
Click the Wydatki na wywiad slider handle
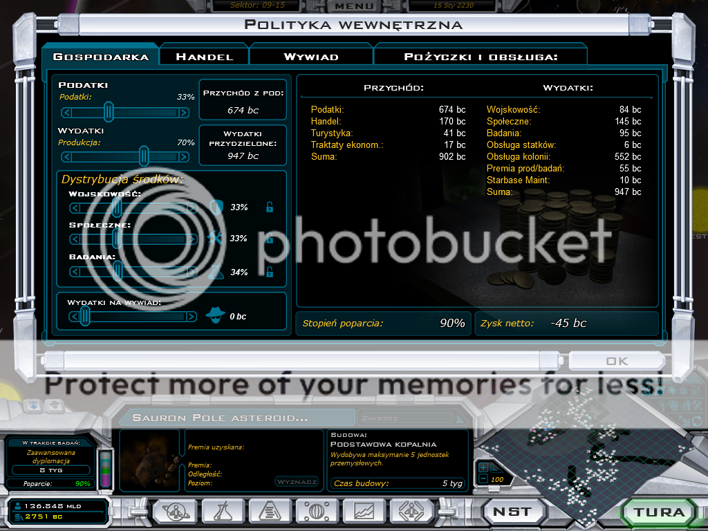point(84,316)
